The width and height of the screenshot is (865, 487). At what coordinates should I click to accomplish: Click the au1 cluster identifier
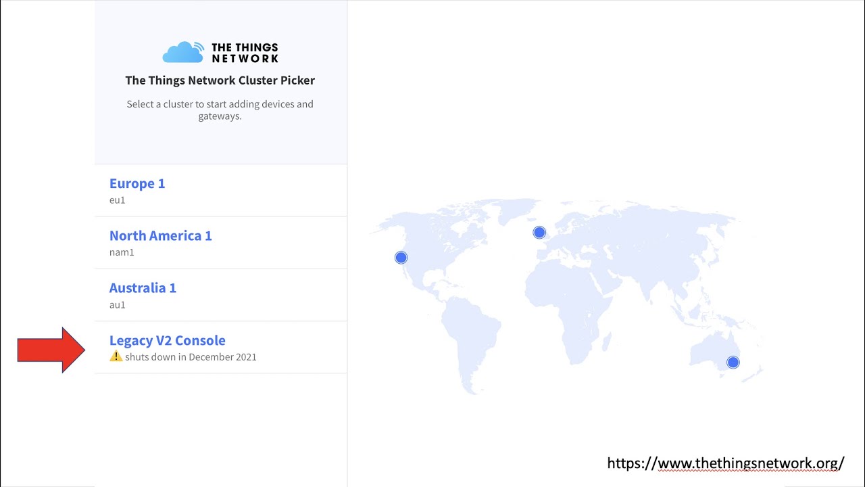(118, 304)
